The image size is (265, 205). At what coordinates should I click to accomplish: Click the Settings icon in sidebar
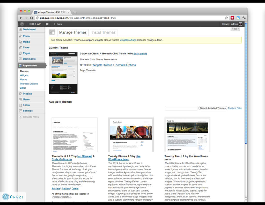(20, 111)
